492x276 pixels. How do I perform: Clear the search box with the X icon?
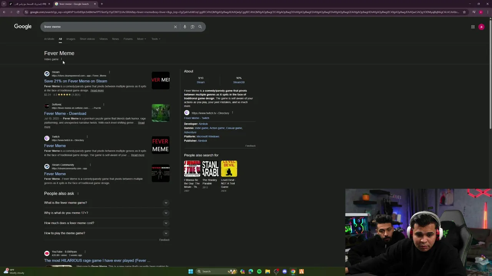tap(175, 27)
